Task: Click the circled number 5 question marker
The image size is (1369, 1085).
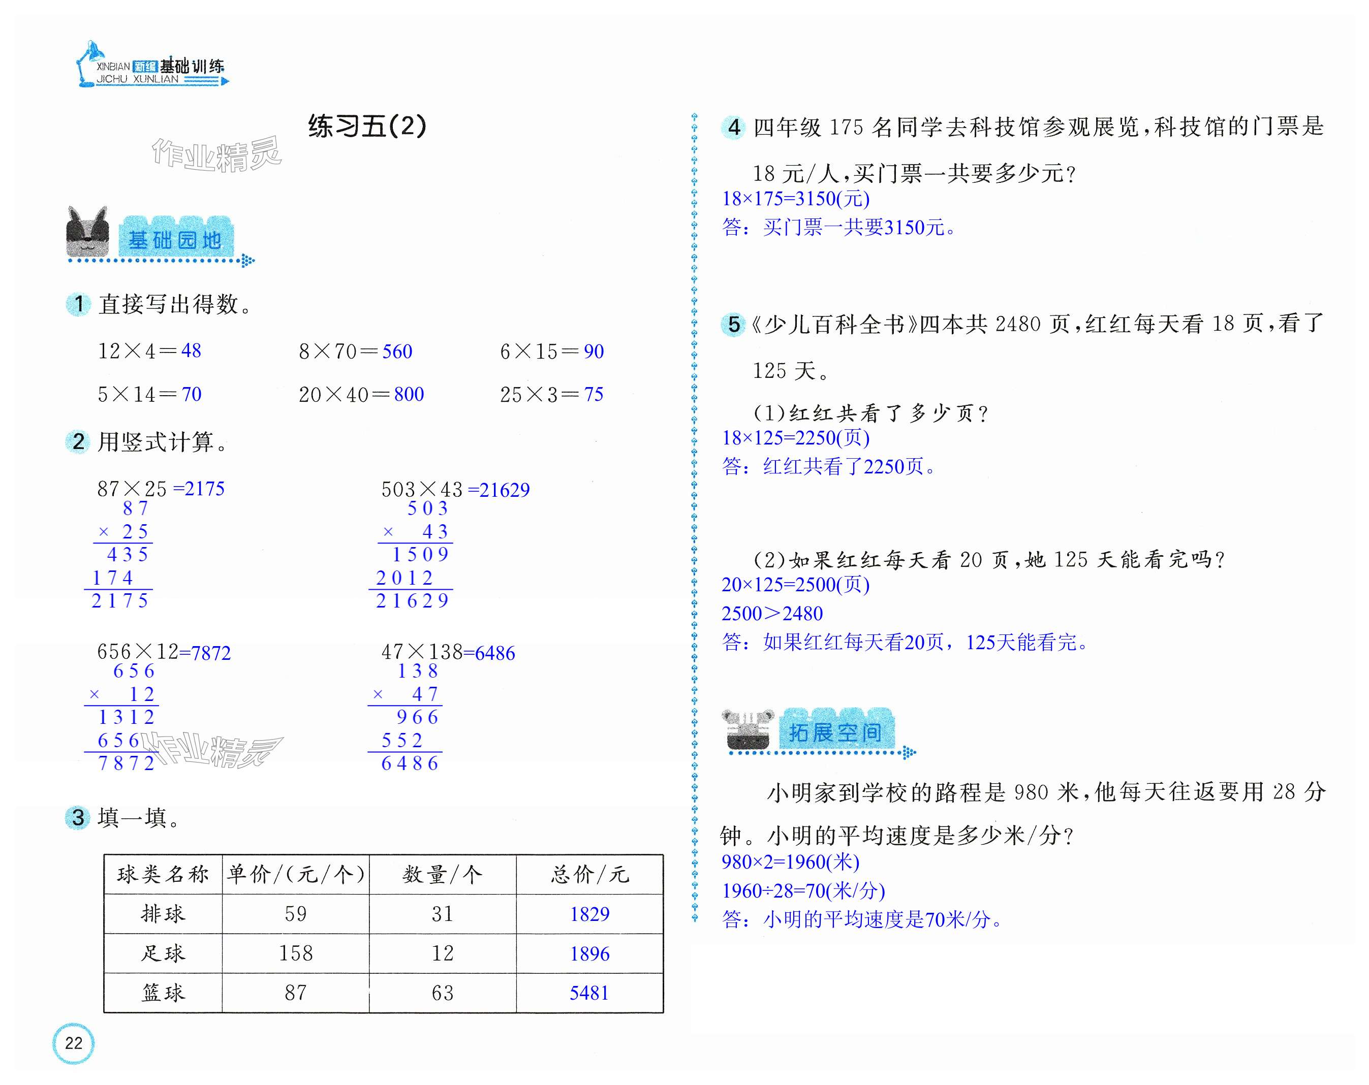Action: [733, 325]
